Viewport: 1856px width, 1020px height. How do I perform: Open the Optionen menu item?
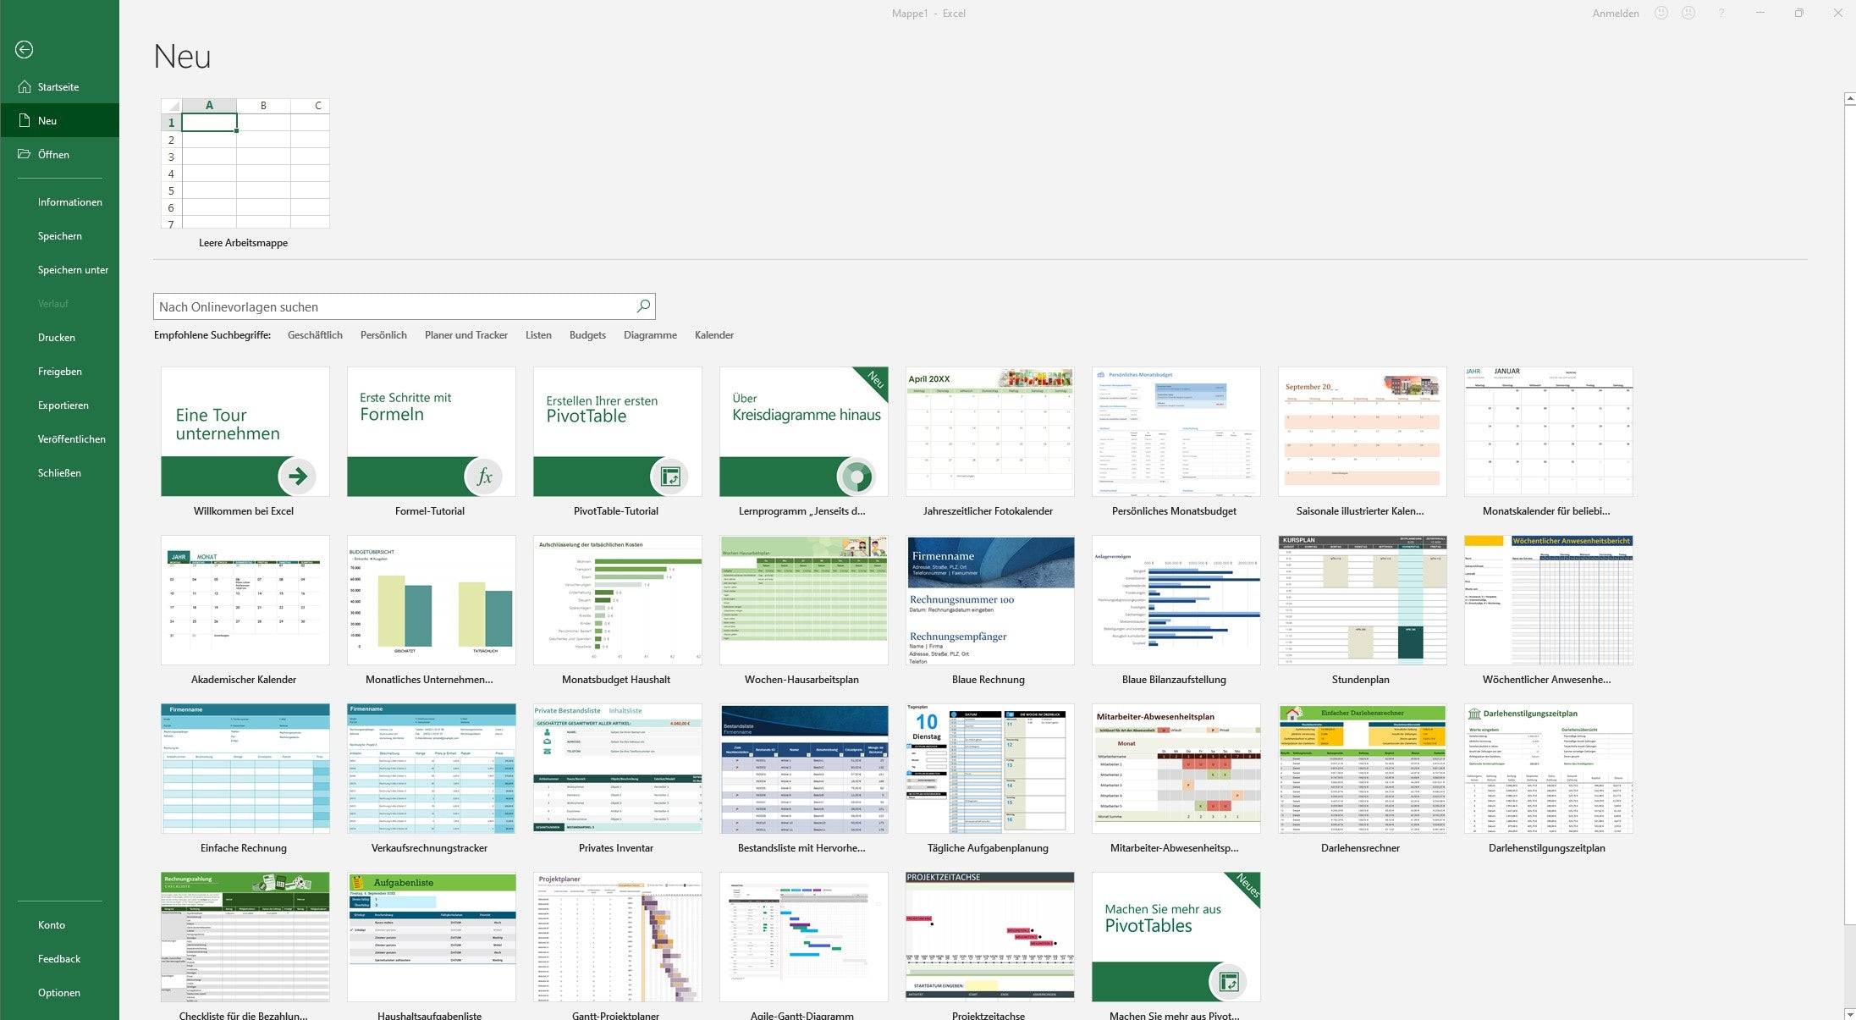(x=58, y=992)
